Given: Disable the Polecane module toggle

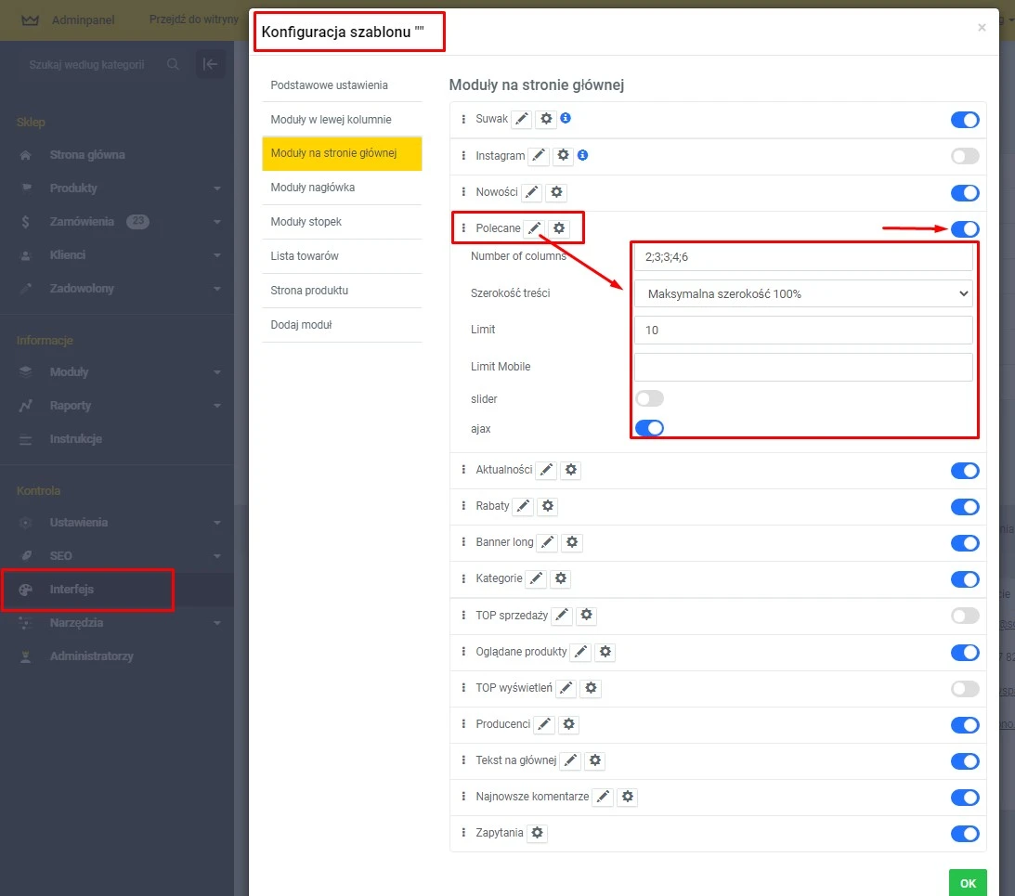Looking at the screenshot, I should 965,228.
